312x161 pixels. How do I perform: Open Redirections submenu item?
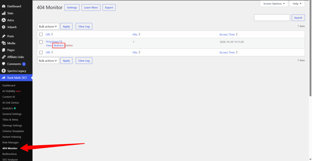click(9, 154)
